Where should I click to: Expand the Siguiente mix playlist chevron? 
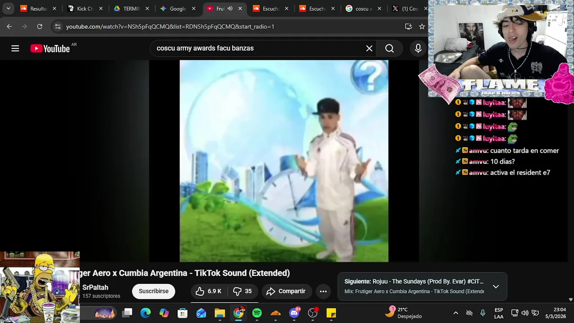(496, 286)
